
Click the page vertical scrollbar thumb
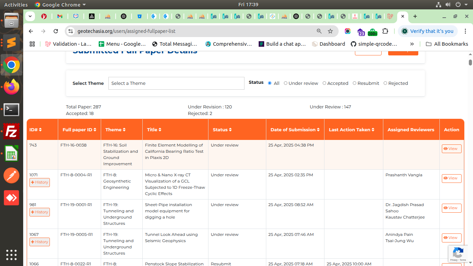pos(470,63)
